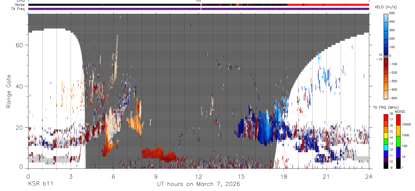Click the '400' velocity colorbar label
Image resolution: width=415 pixels, height=191 pixels.
pyautogui.click(x=392, y=22)
